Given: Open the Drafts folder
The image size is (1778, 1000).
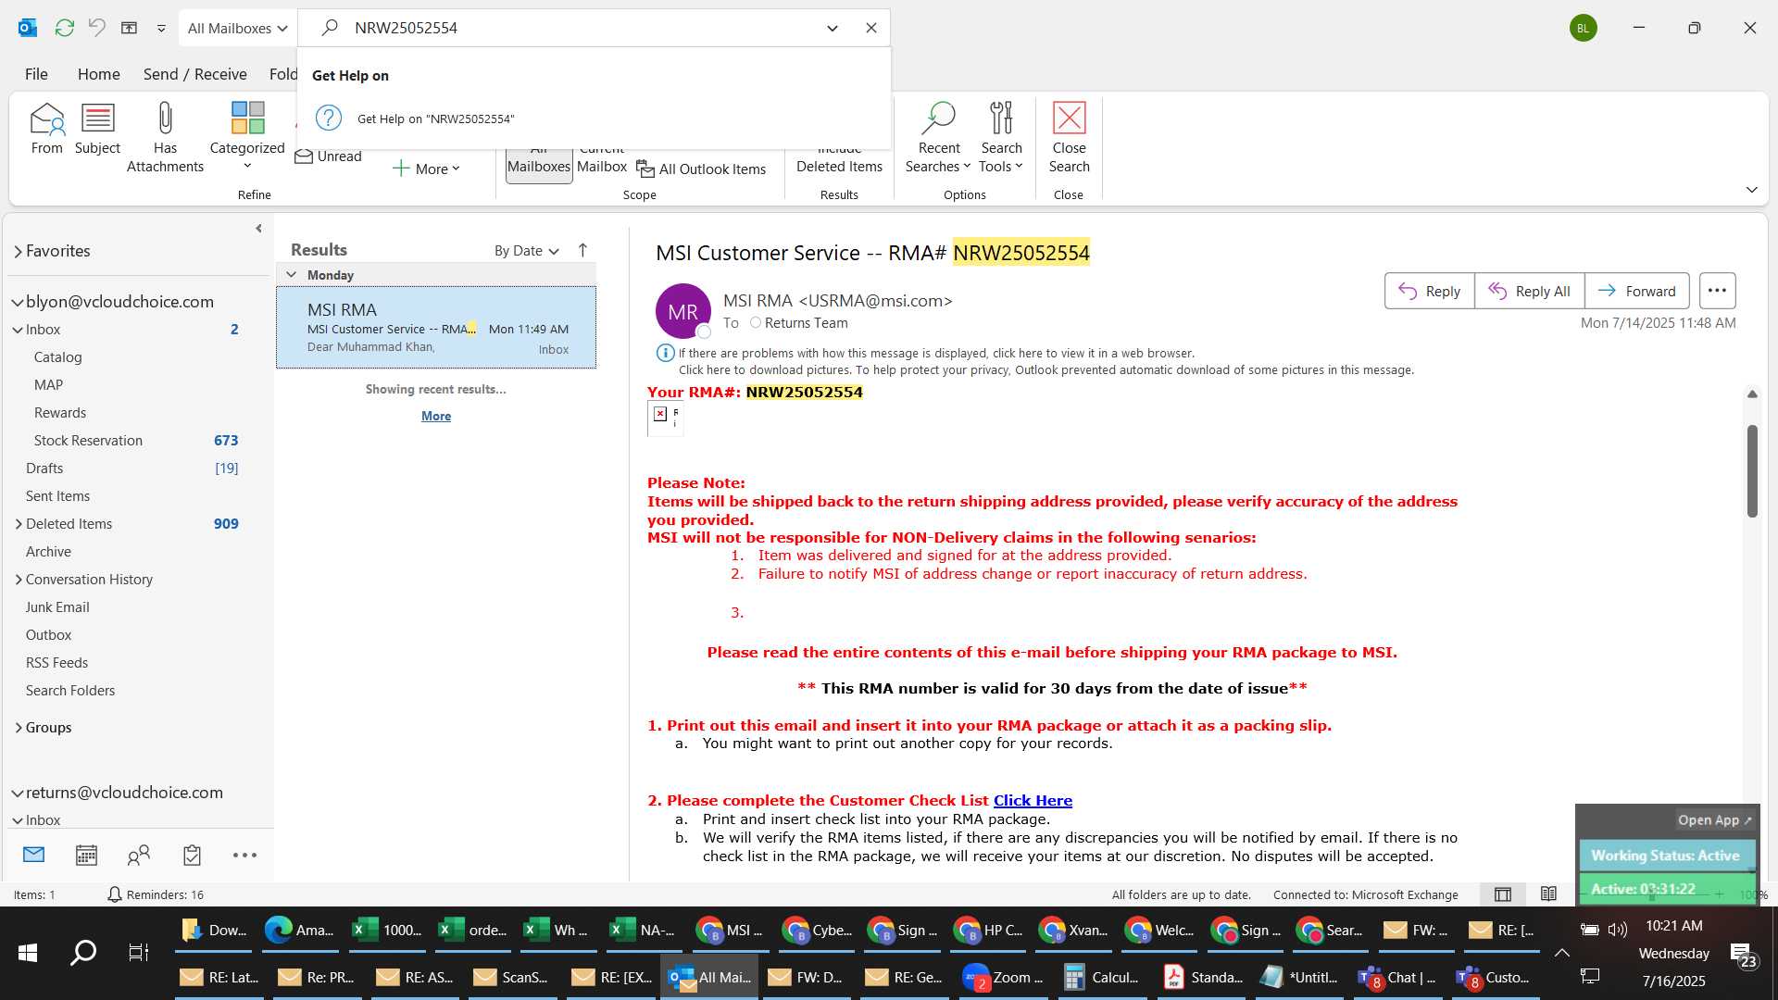Looking at the screenshot, I should pos(44,469).
